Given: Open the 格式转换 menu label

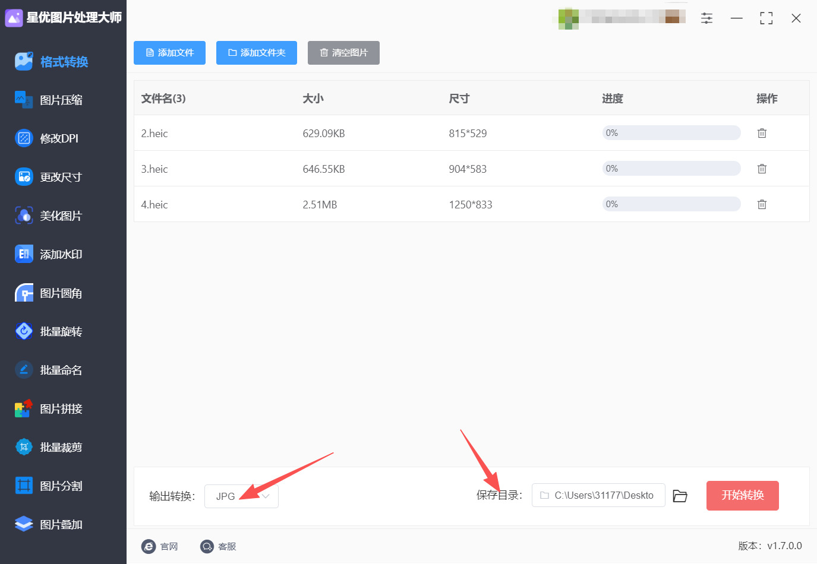Looking at the screenshot, I should [x=64, y=62].
